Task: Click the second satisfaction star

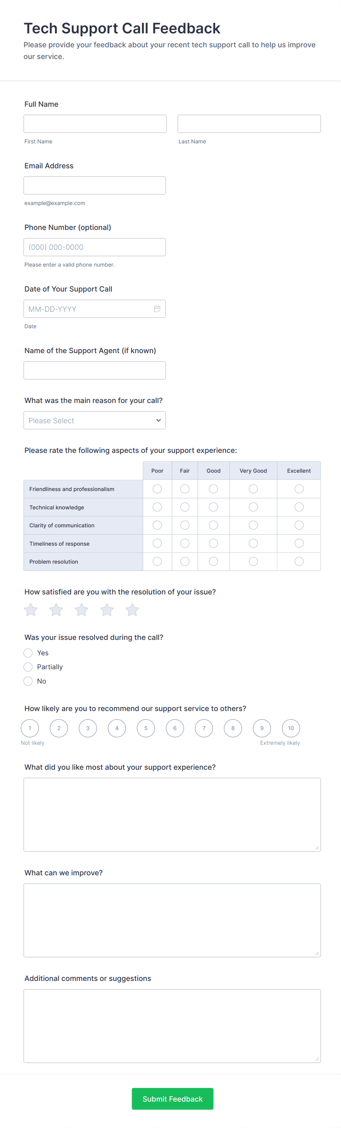Action: (56, 609)
